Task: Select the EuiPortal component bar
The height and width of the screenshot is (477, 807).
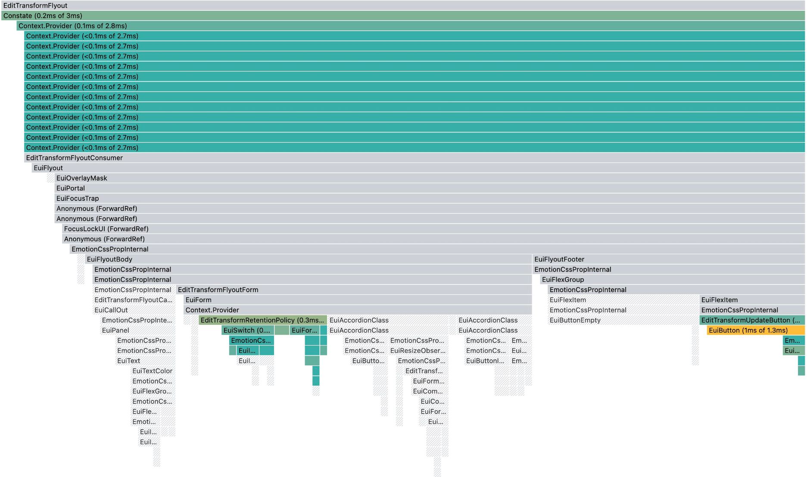Action: pyautogui.click(x=430, y=188)
